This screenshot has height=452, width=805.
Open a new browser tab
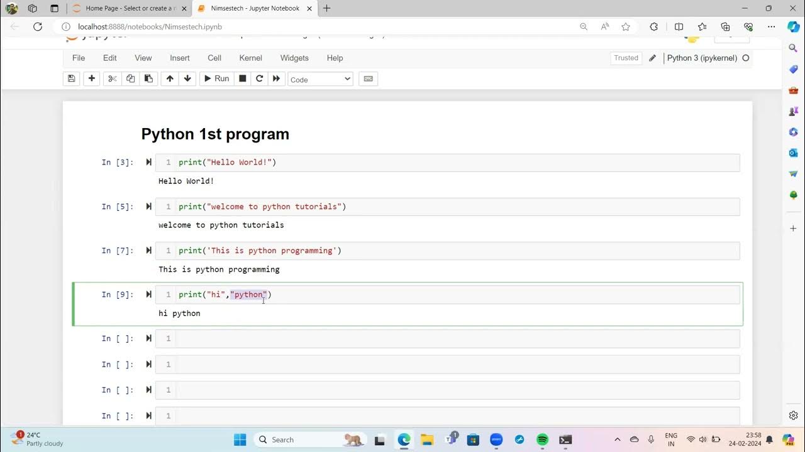pyautogui.click(x=326, y=8)
